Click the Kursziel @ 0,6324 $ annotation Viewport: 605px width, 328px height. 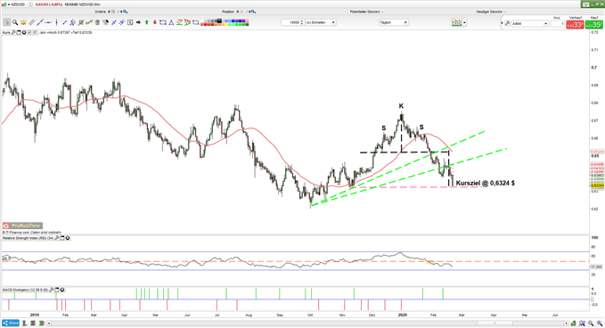tap(486, 183)
